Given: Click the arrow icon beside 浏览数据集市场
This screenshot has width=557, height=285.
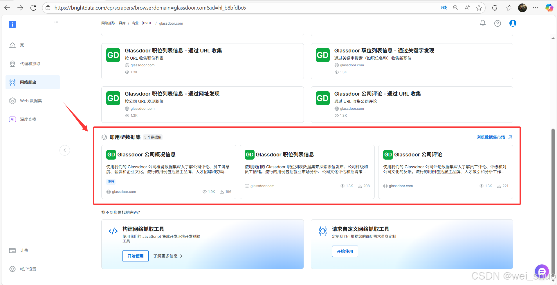Looking at the screenshot, I should (x=510, y=137).
